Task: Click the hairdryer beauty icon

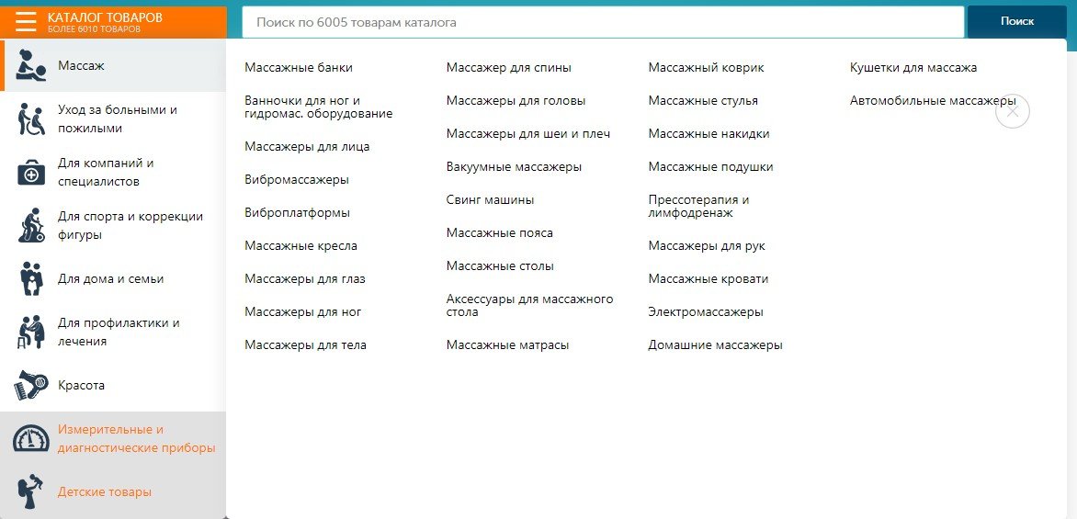Action: (31, 385)
